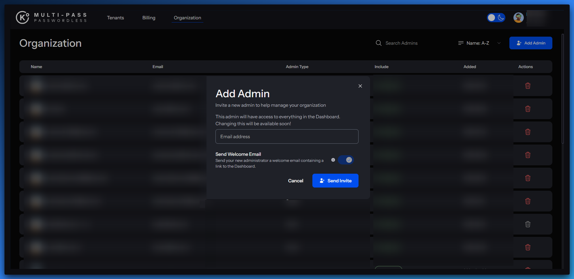Disable the Send Welcome Email toggle
Image resolution: width=574 pixels, height=279 pixels.
pos(346,160)
